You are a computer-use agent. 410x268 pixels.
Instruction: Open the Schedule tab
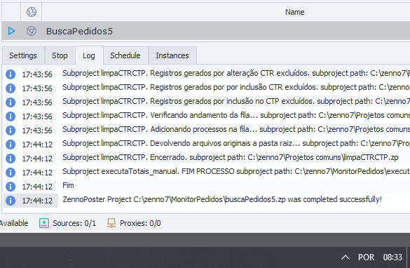tap(125, 55)
